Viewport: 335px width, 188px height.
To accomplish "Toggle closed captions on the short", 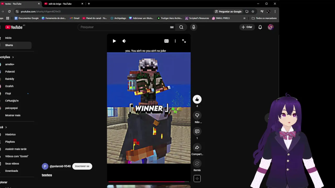I will [166, 41].
